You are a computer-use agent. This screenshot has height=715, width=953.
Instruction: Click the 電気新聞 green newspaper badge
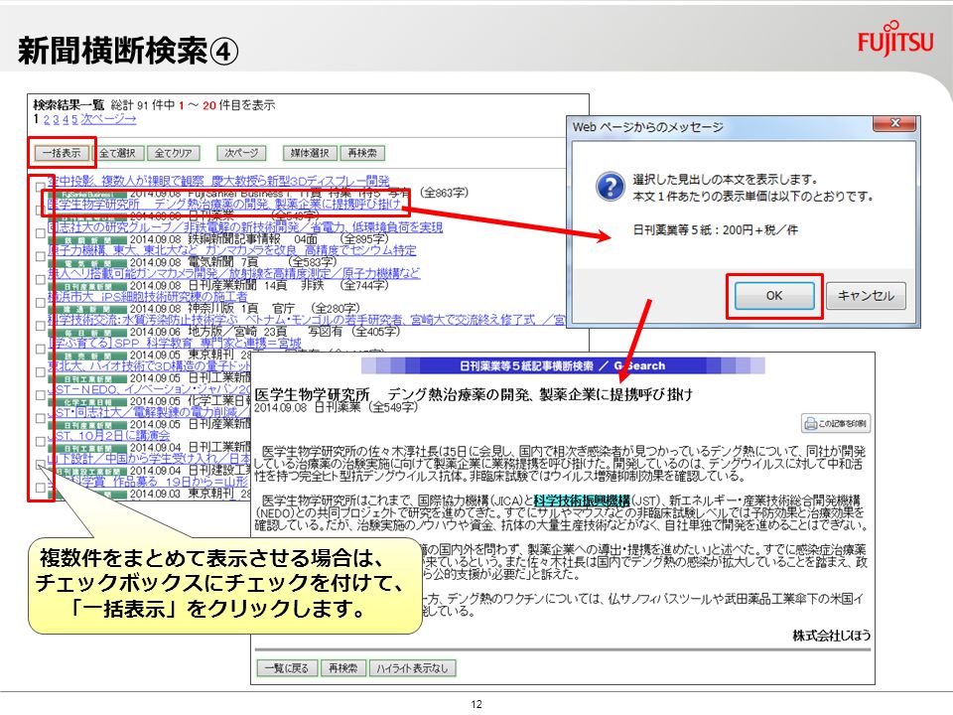coord(87,262)
